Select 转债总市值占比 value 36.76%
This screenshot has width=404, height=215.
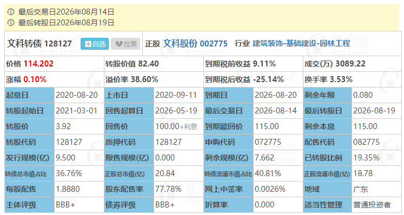click(x=69, y=173)
